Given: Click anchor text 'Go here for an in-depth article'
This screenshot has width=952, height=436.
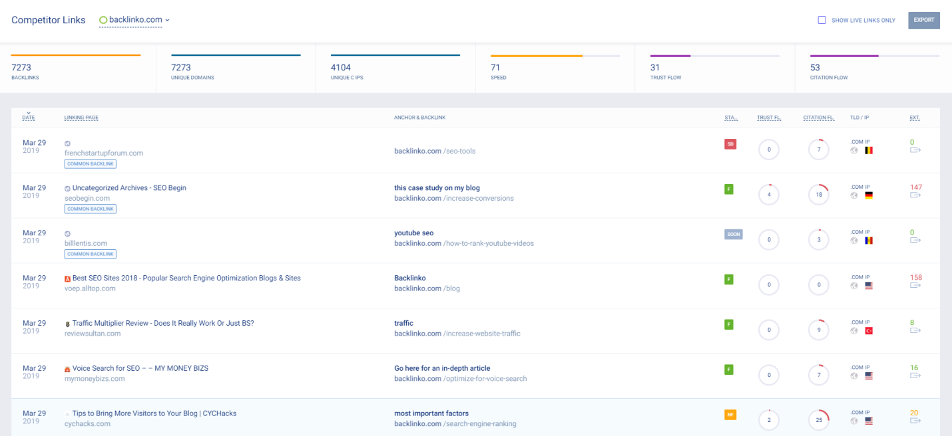Looking at the screenshot, I should 442,368.
